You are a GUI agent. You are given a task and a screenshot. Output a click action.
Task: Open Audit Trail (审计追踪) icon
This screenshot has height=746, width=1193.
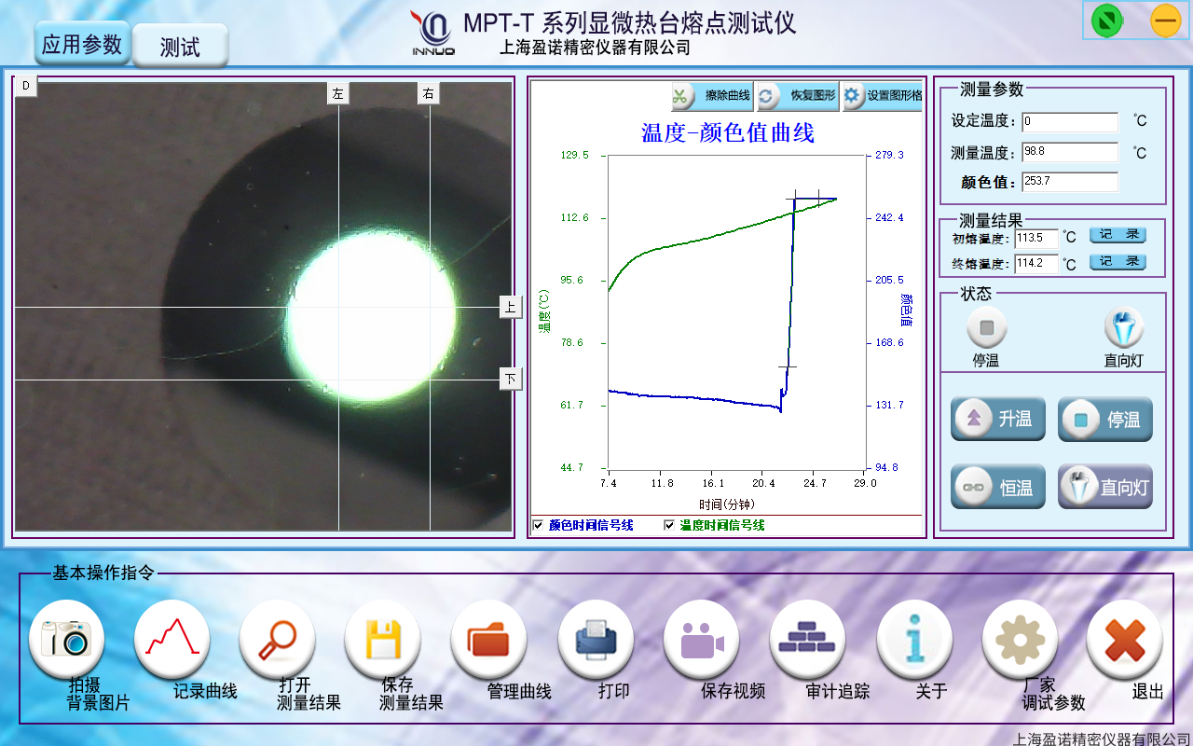click(x=807, y=639)
